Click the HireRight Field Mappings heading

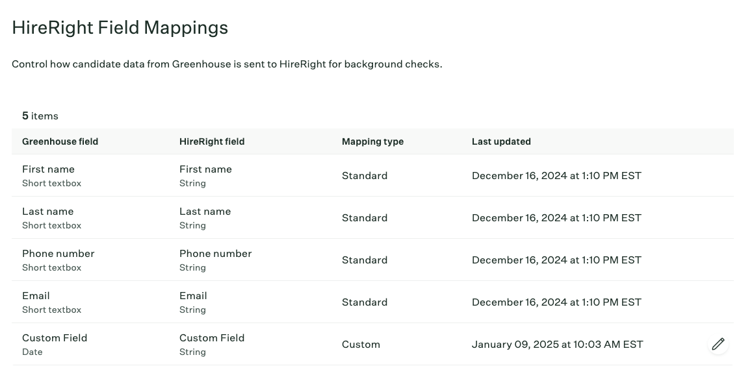(x=120, y=27)
